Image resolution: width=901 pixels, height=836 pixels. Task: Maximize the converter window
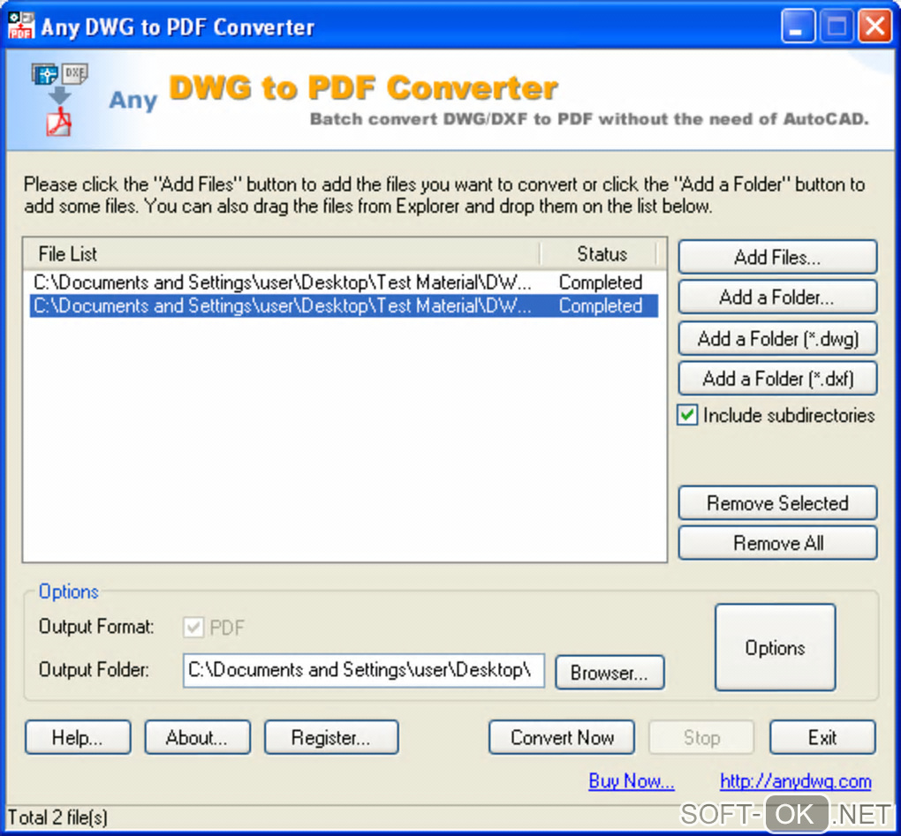[x=836, y=26]
